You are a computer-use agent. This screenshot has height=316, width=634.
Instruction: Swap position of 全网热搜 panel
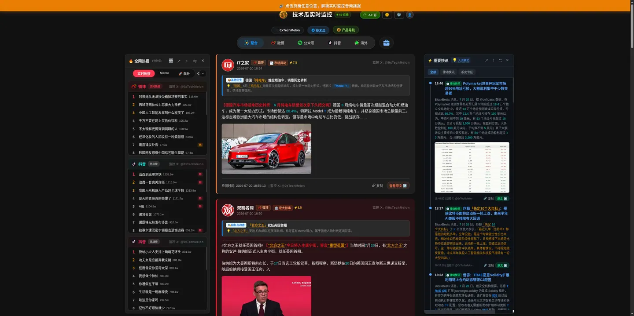[x=195, y=61]
